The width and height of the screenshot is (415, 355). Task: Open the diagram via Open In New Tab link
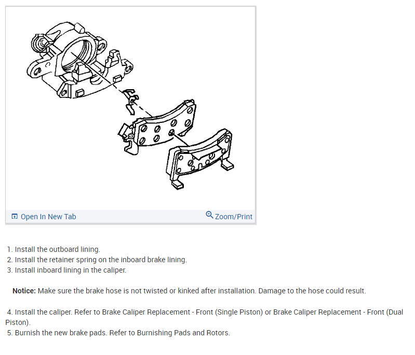click(48, 217)
